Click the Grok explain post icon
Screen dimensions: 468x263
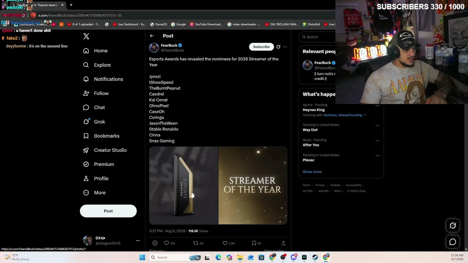click(x=278, y=47)
